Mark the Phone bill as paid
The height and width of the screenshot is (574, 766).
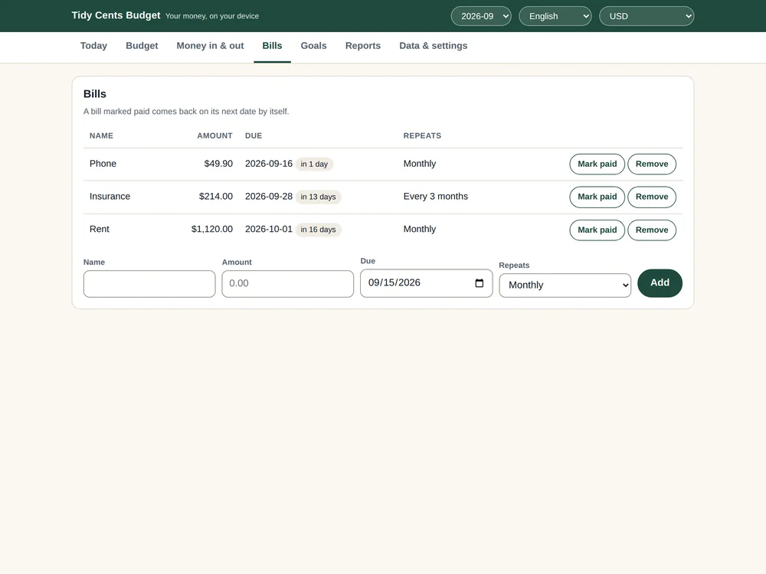pos(597,164)
